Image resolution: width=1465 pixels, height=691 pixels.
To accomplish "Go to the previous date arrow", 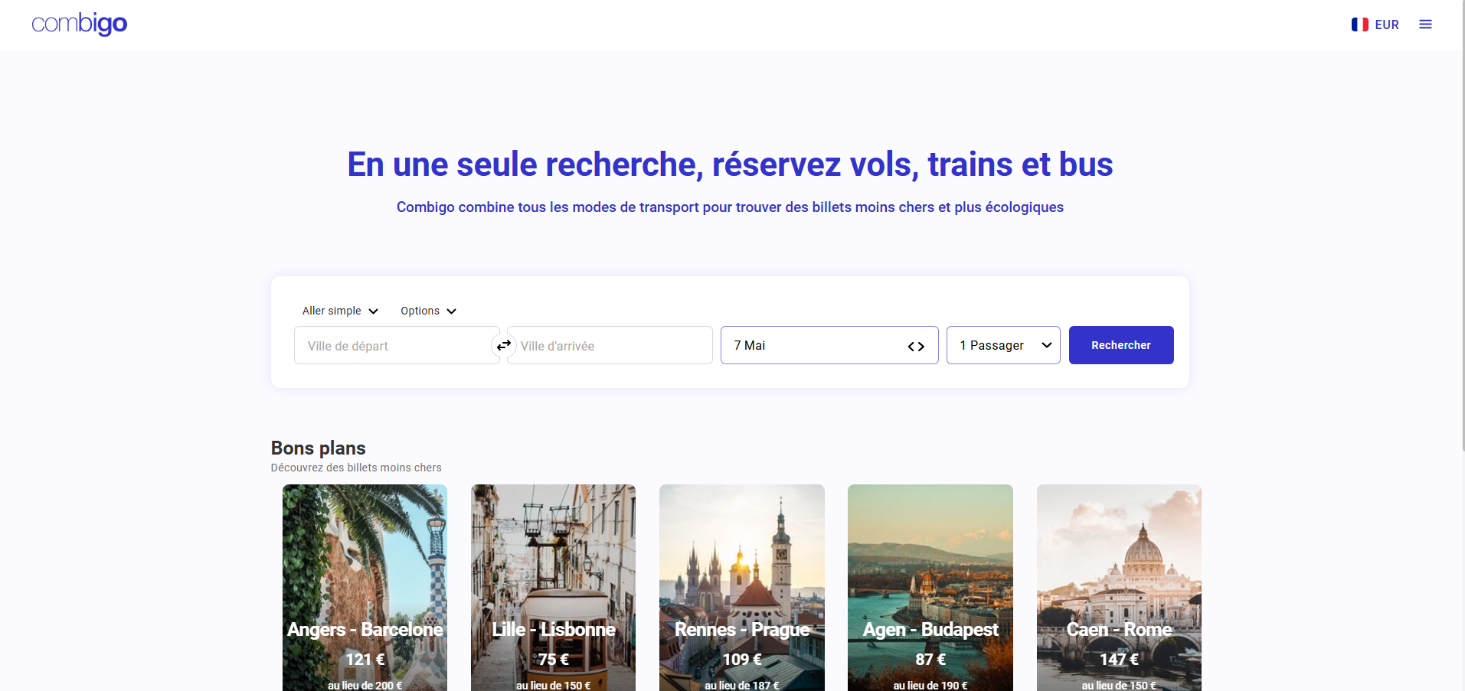I will [911, 347].
